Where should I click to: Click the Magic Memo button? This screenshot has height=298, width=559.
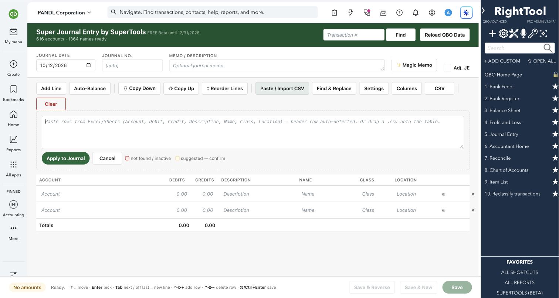414,65
